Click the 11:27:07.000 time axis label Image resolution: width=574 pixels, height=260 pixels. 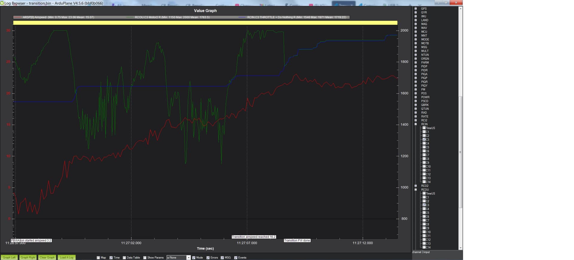(247, 243)
